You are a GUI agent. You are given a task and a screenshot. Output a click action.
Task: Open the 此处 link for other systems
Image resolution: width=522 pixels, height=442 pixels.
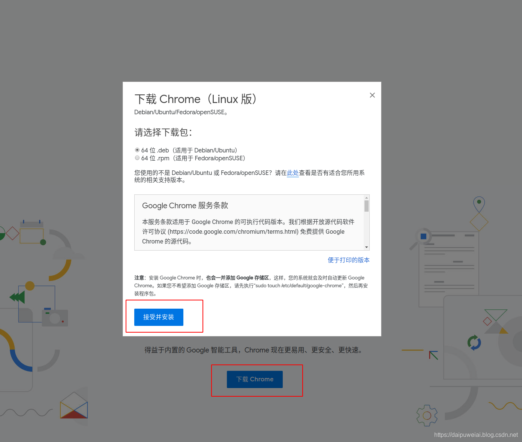pyautogui.click(x=292, y=173)
